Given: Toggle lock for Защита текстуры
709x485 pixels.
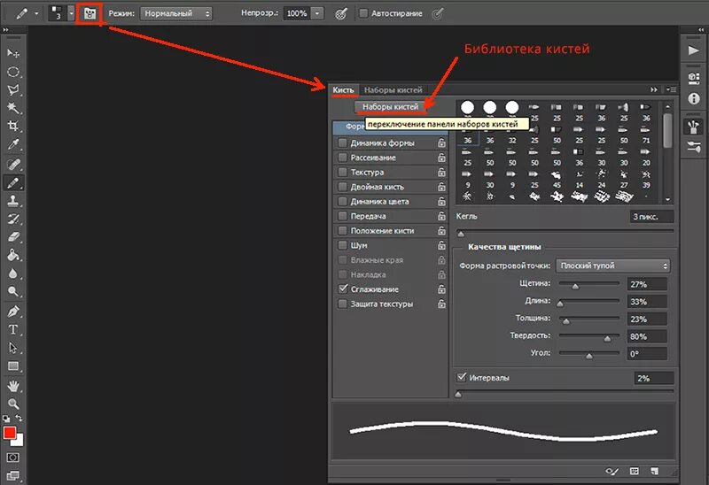Looking at the screenshot, I should [x=441, y=304].
